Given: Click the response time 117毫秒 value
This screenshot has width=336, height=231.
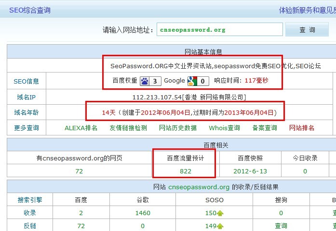Looking at the screenshot, I should (256, 81).
